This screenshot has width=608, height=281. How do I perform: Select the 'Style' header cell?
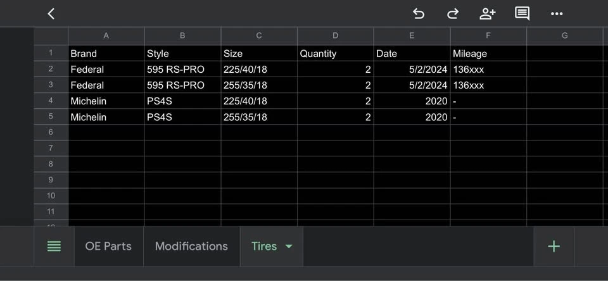coord(182,54)
